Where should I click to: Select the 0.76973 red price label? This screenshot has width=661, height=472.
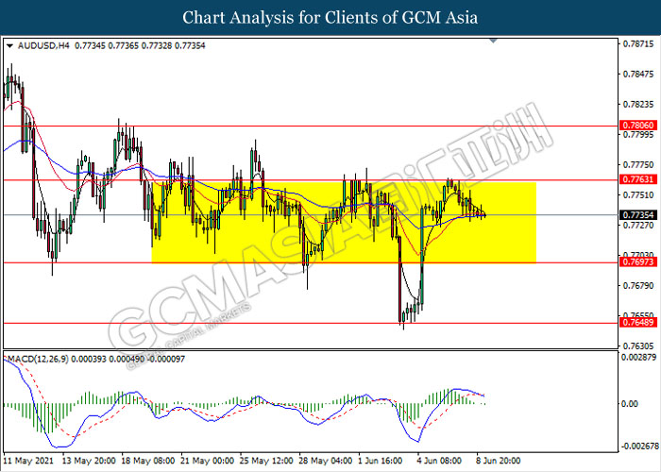point(637,262)
